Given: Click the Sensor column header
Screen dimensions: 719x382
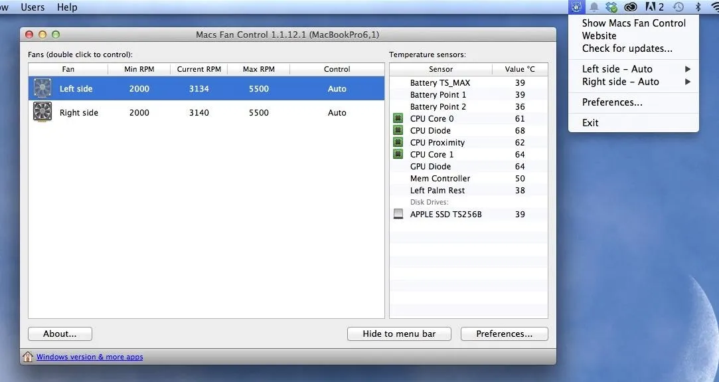Looking at the screenshot, I should click(441, 69).
